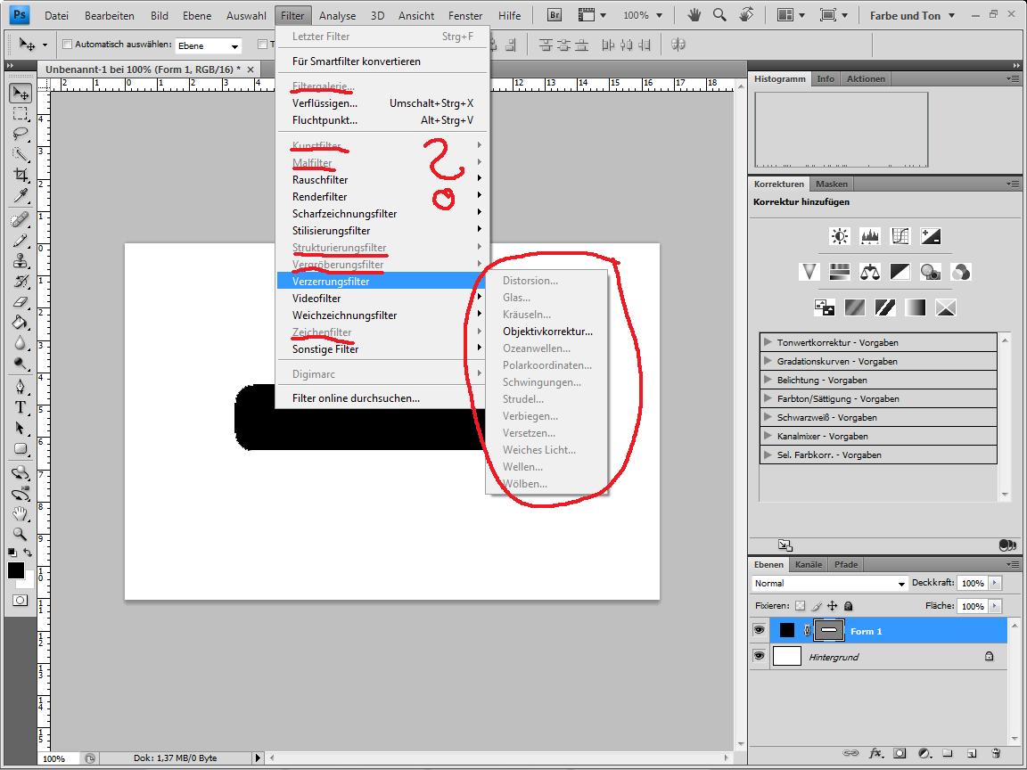Viewport: 1027px width, 770px height.
Task: Open Fluchtpunkt... filter
Action: [382, 119]
